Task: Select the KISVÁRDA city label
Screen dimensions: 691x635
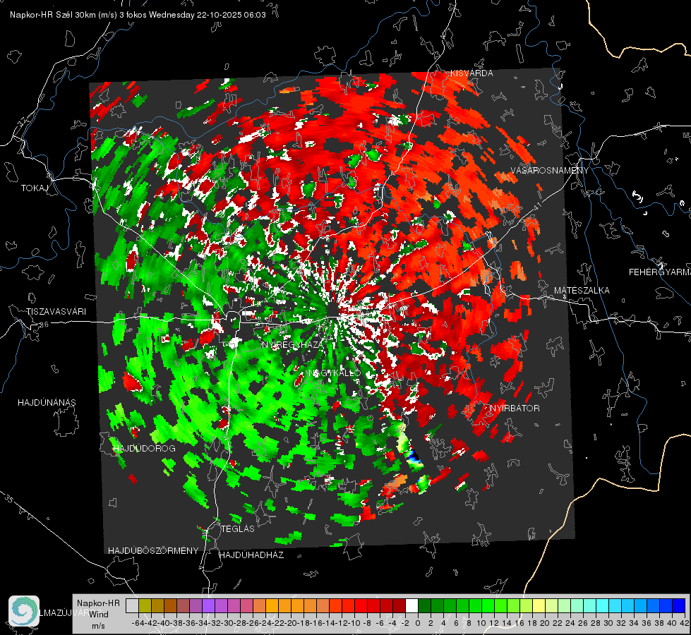Action: 471,73
